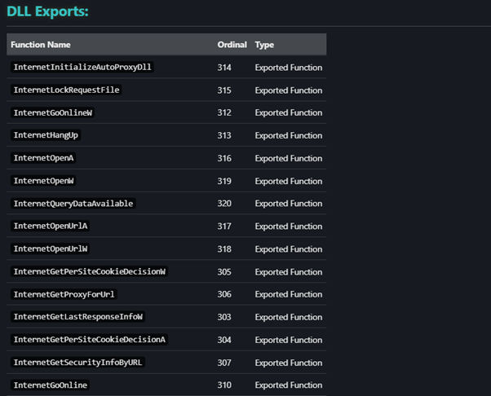Select InternetGetLastResponseInfoW function name
The image size is (491, 396).
tap(78, 316)
